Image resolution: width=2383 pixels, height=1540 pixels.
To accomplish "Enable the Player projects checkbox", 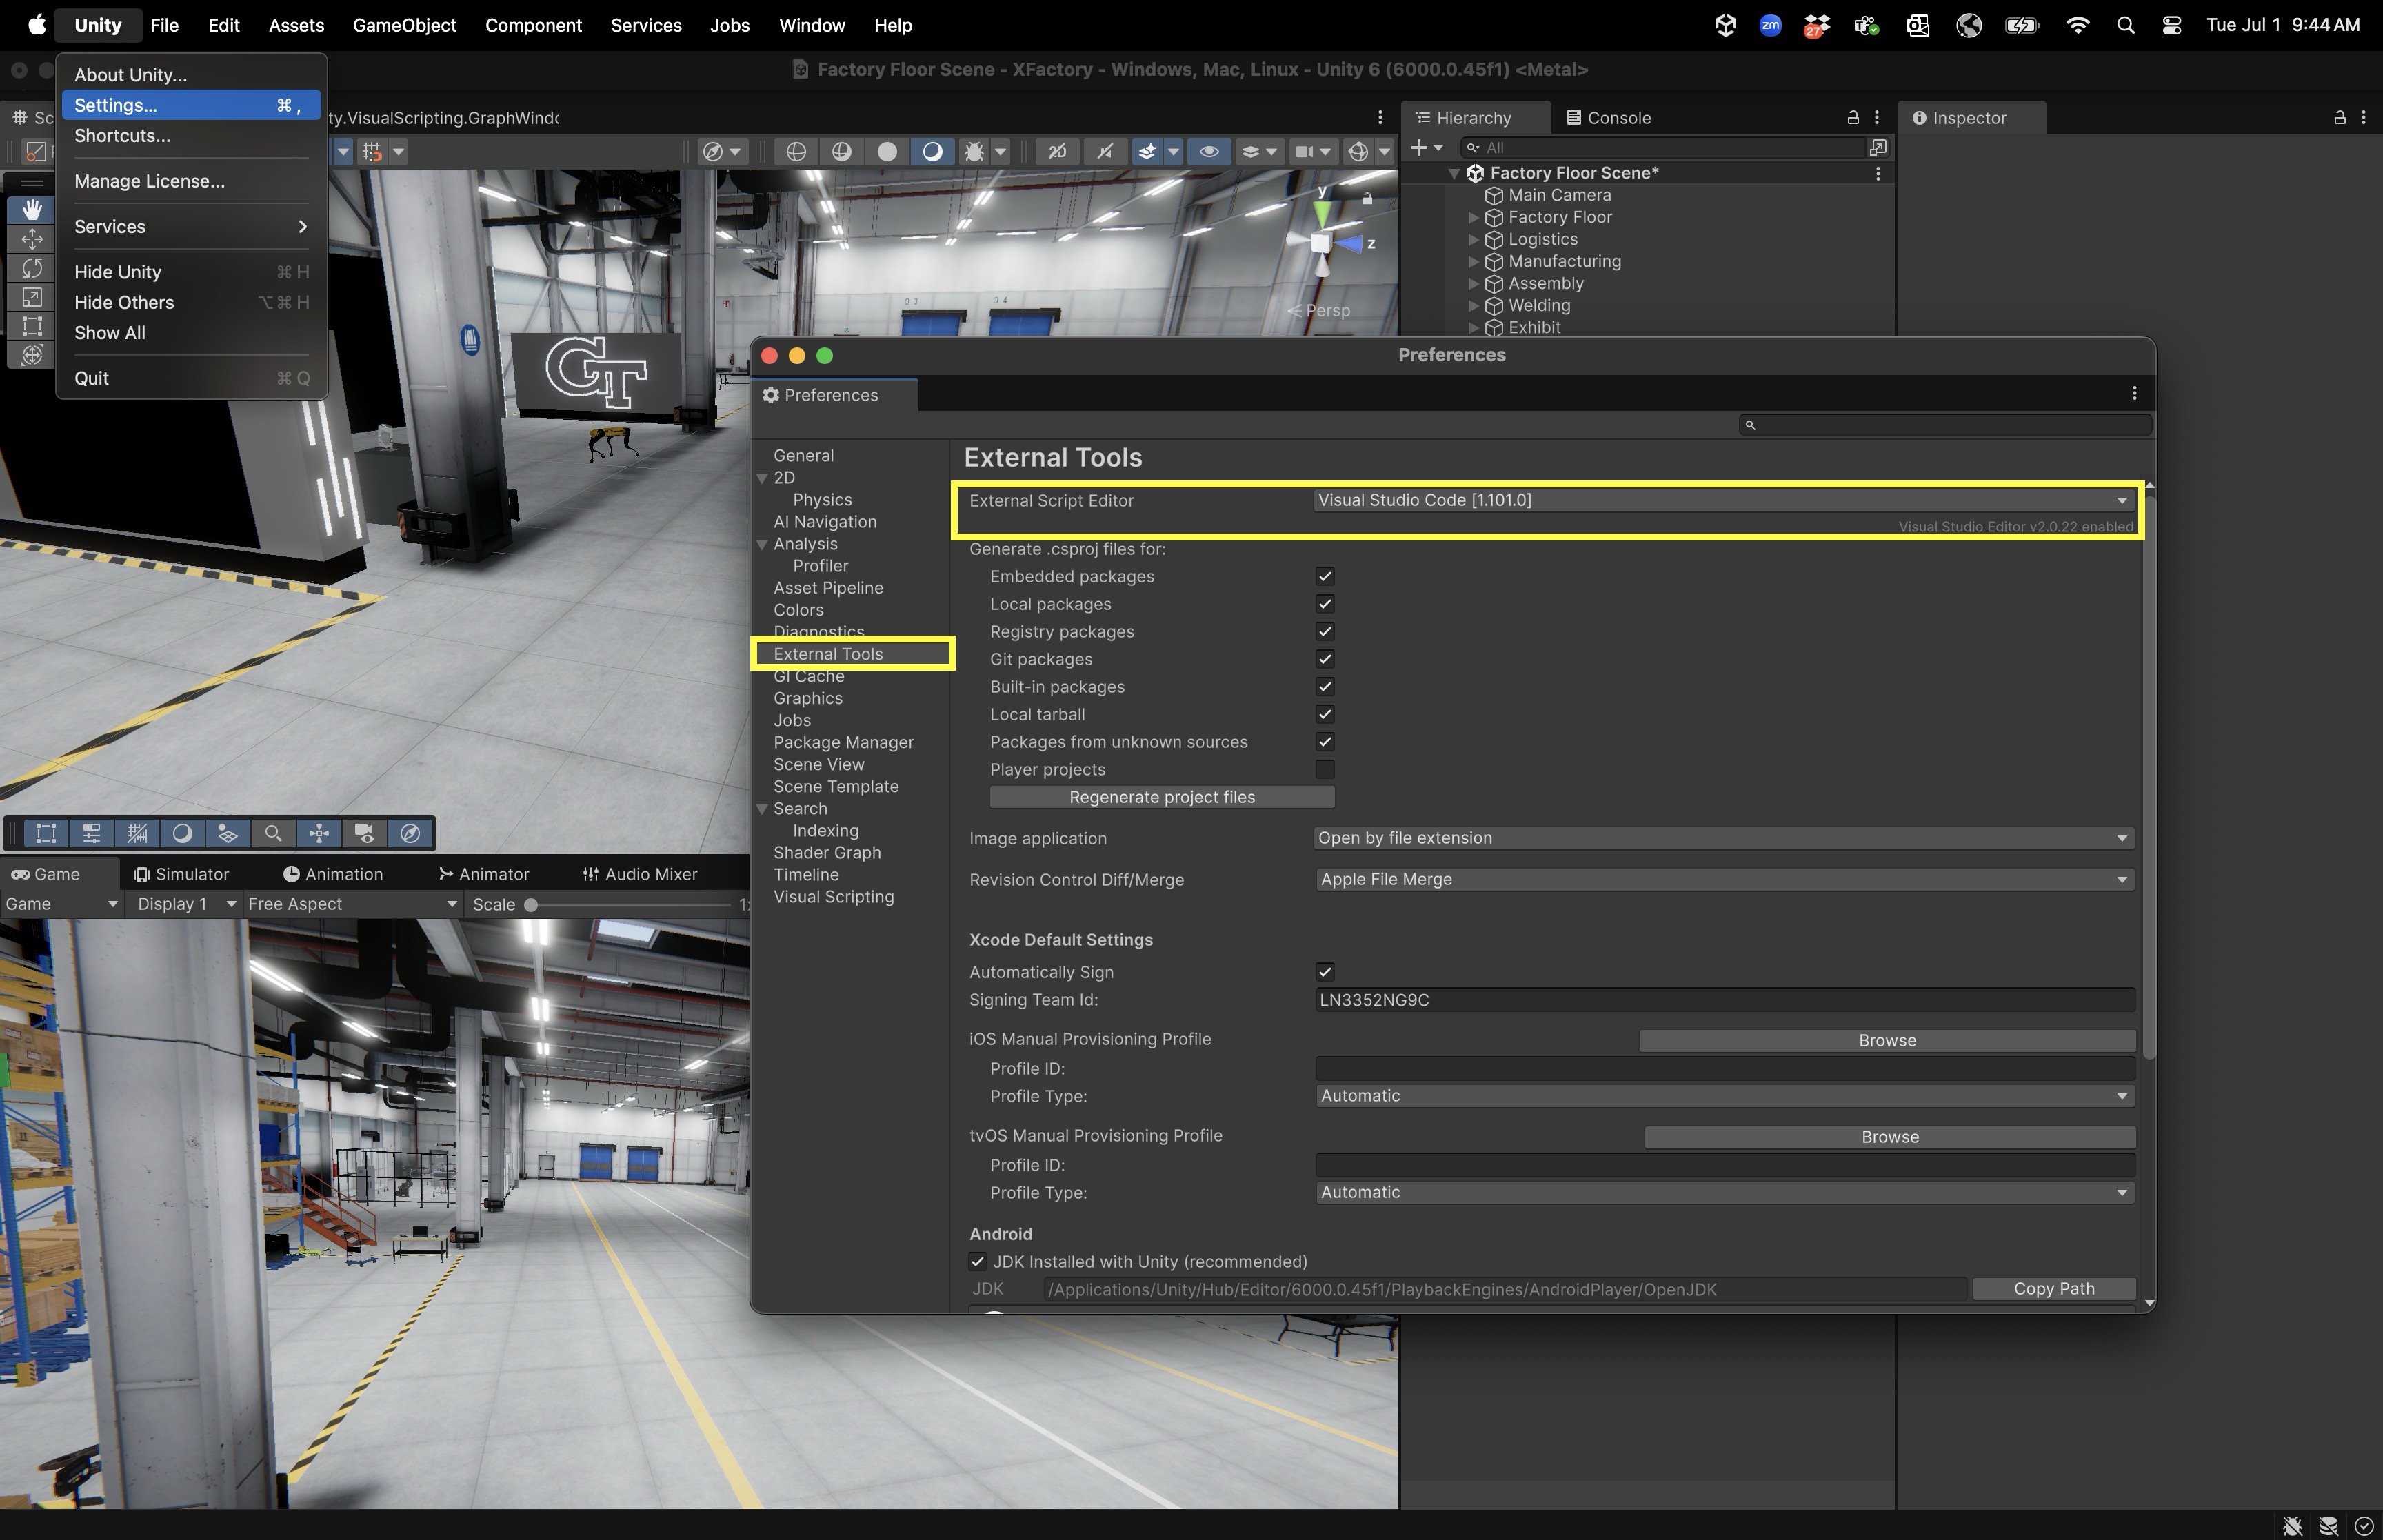I will [1324, 770].
